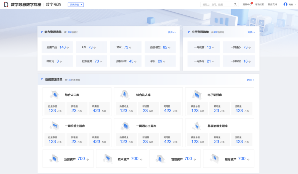Click 更多 in 能力资源清单 panel

click(x=172, y=32)
